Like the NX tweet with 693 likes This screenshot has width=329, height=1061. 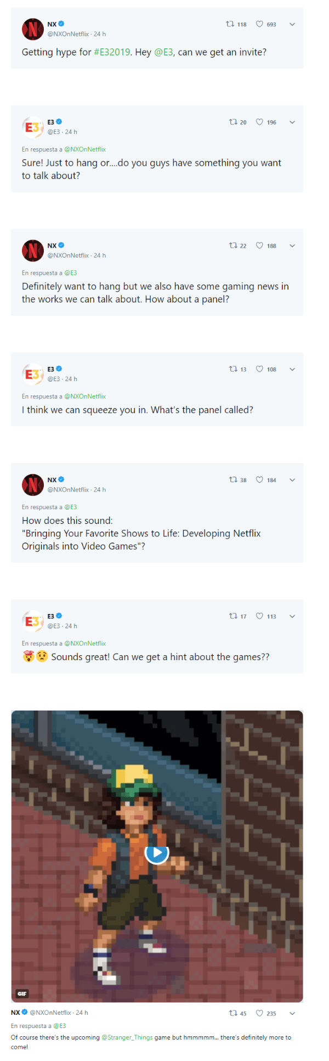pyautogui.click(x=260, y=24)
